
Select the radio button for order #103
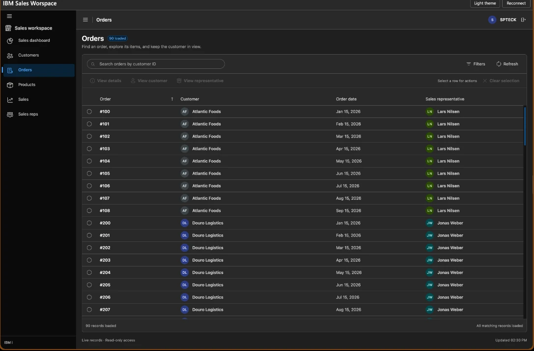pyautogui.click(x=89, y=149)
